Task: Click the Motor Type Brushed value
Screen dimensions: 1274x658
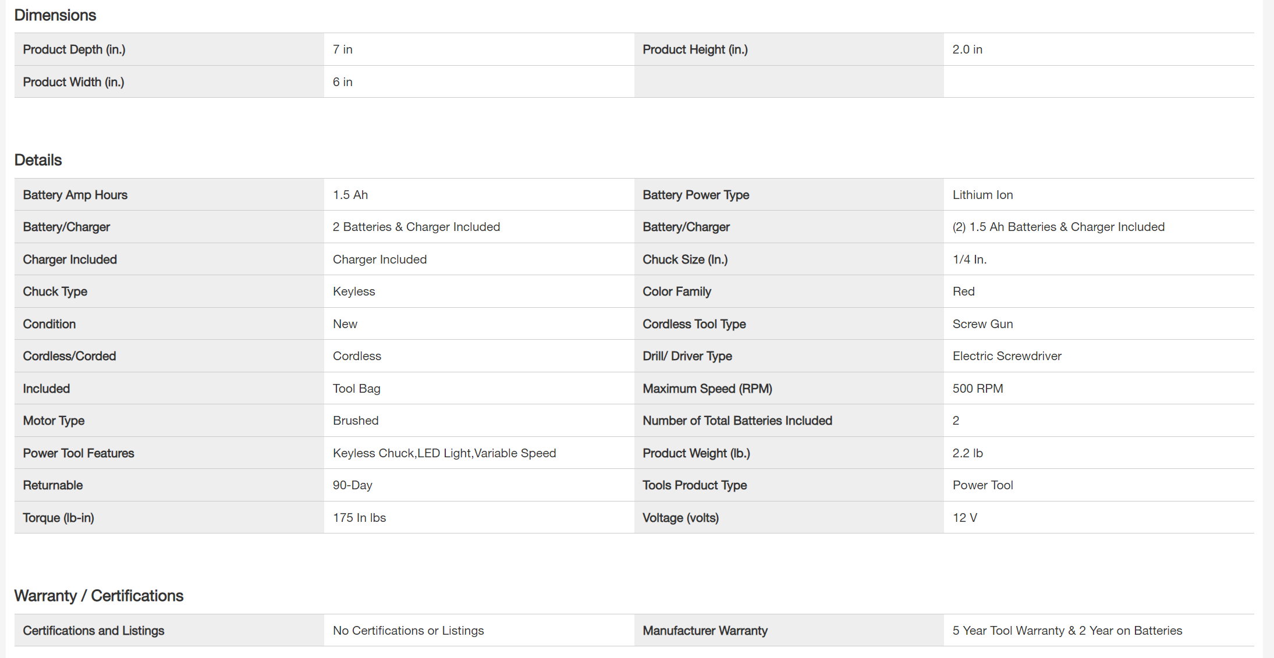Action: 356,421
